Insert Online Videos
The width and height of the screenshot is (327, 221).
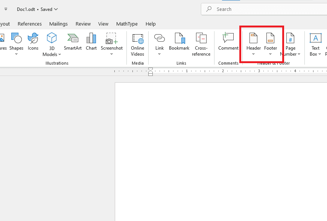(x=137, y=45)
